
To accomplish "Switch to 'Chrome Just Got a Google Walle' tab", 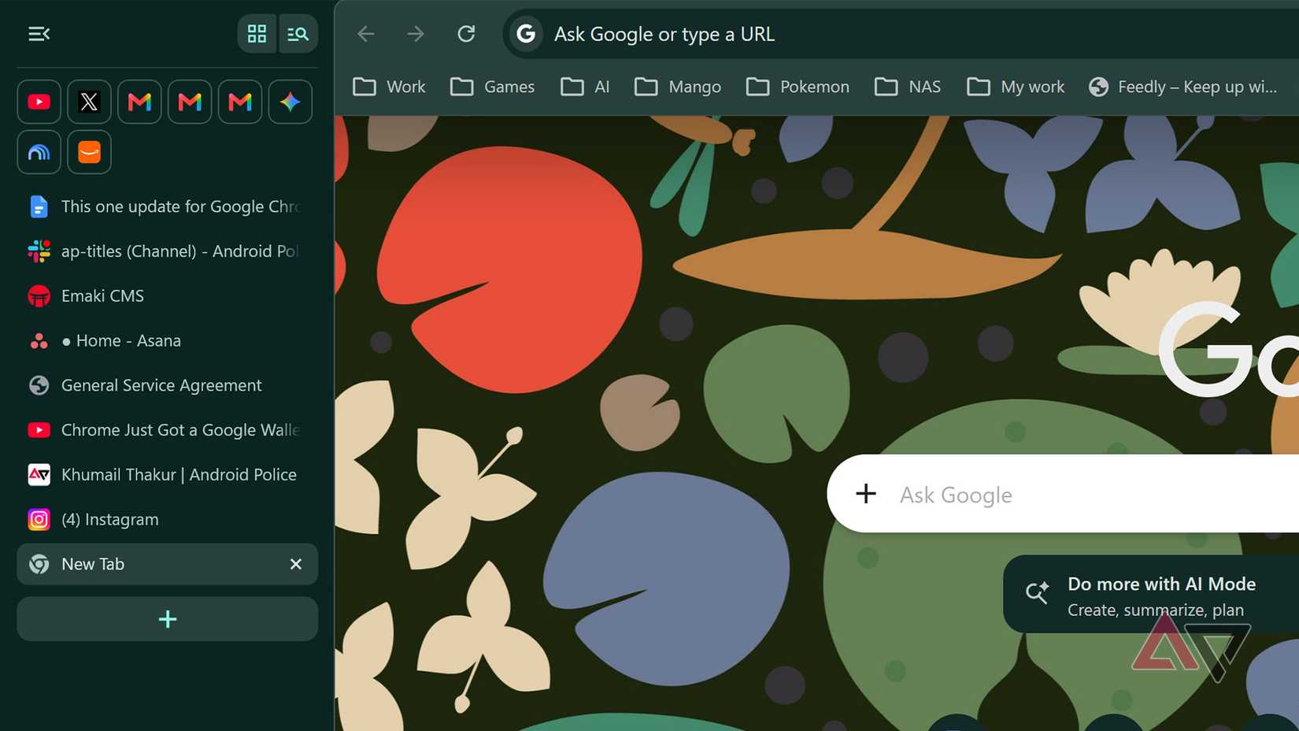I will [168, 430].
